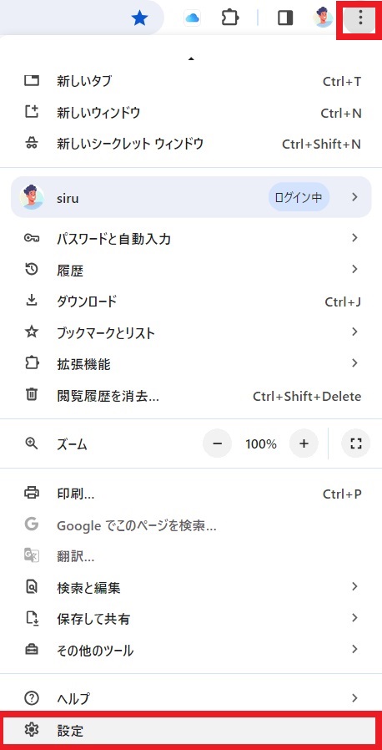Select 新しいシークレット ウィンドウ
The width and height of the screenshot is (382, 750).
pyautogui.click(x=191, y=144)
